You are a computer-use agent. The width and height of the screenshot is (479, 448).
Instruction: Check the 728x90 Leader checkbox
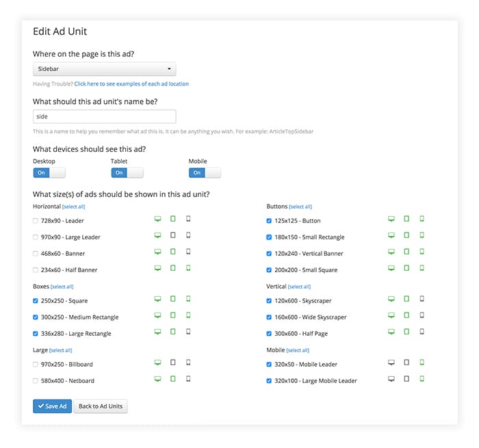[x=36, y=221]
